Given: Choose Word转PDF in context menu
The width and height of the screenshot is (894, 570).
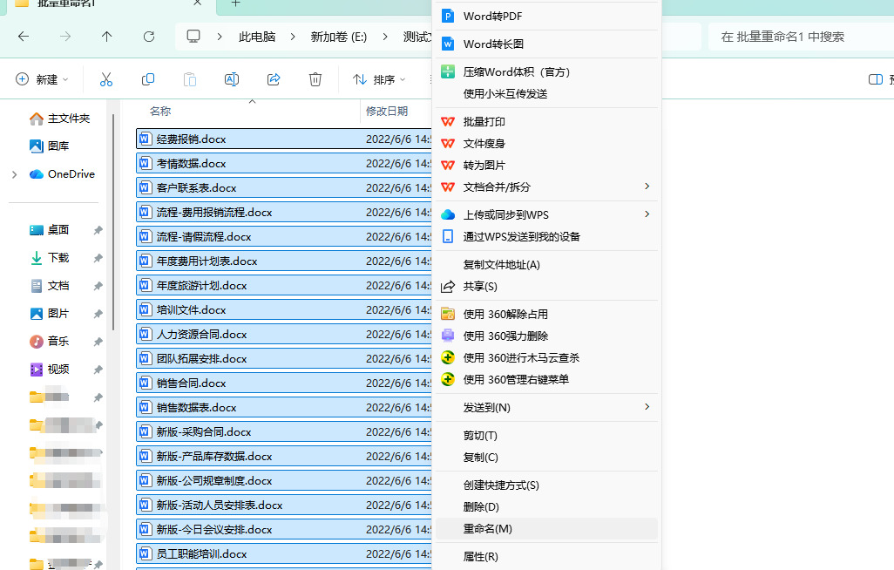Looking at the screenshot, I should [547, 16].
